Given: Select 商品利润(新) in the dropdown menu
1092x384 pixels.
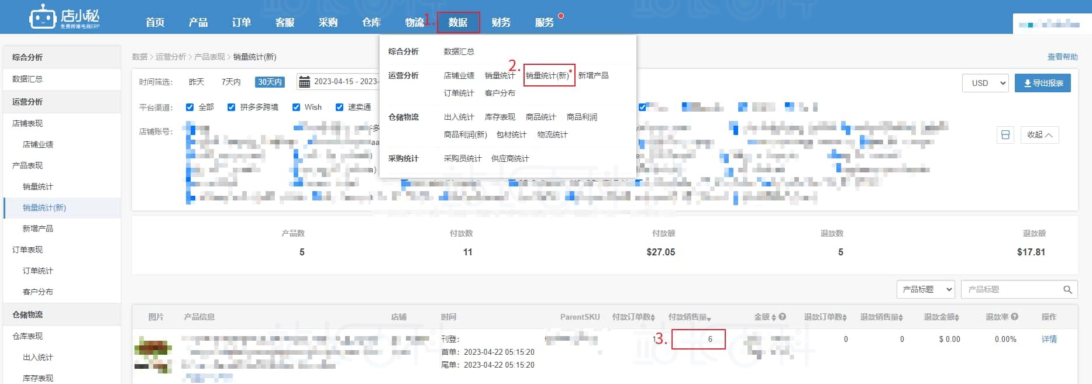Looking at the screenshot, I should tap(466, 134).
